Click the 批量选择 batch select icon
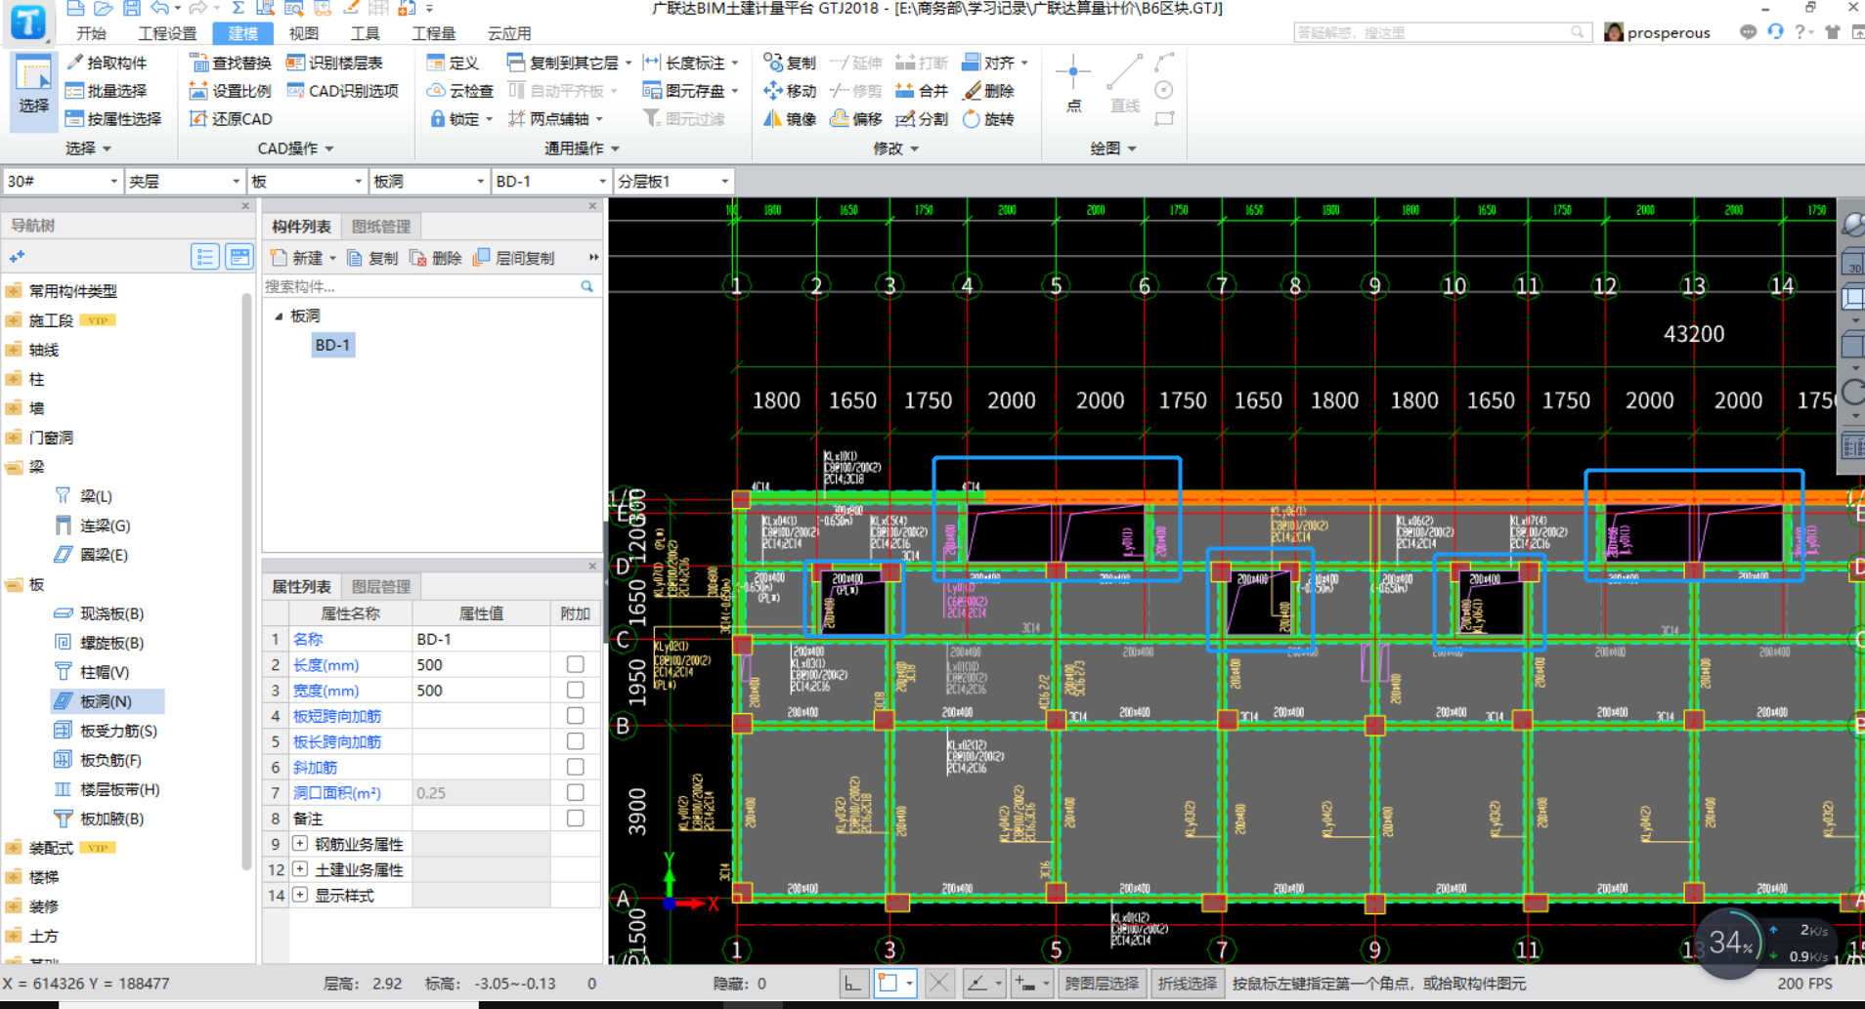 click(x=74, y=91)
